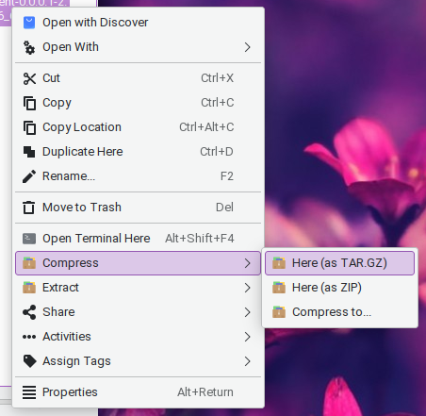Click the Duplicate Here icon
This screenshot has height=416, width=426.
pyautogui.click(x=29, y=152)
